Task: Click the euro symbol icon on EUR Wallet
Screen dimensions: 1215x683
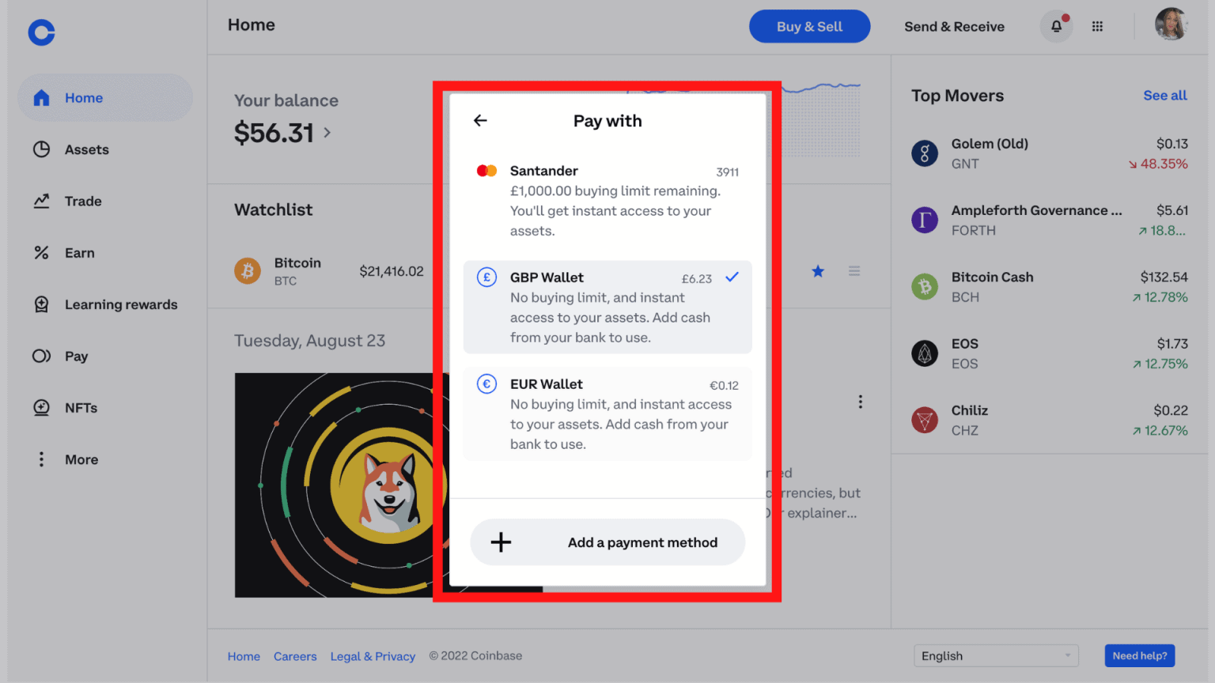Action: [x=486, y=384]
